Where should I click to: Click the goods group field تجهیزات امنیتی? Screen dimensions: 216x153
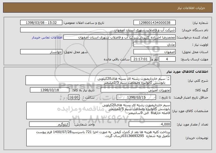coord(136,90)
